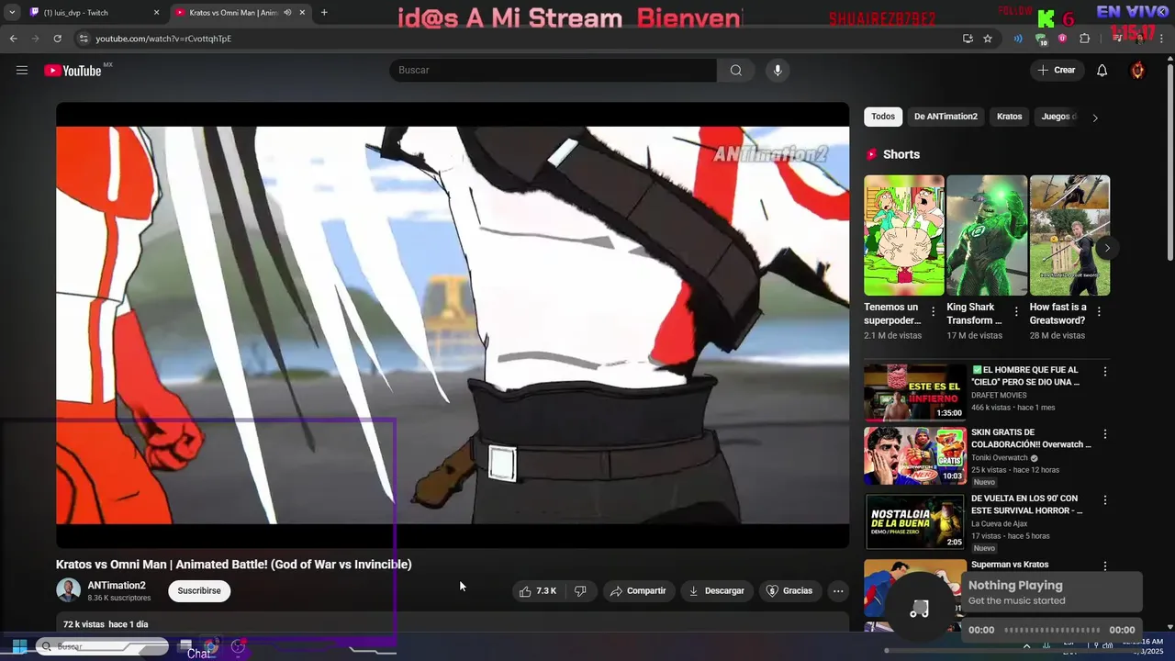Open Tenemos un superpoder Short thumbnail
This screenshot has height=661, width=1175.
pyautogui.click(x=903, y=235)
